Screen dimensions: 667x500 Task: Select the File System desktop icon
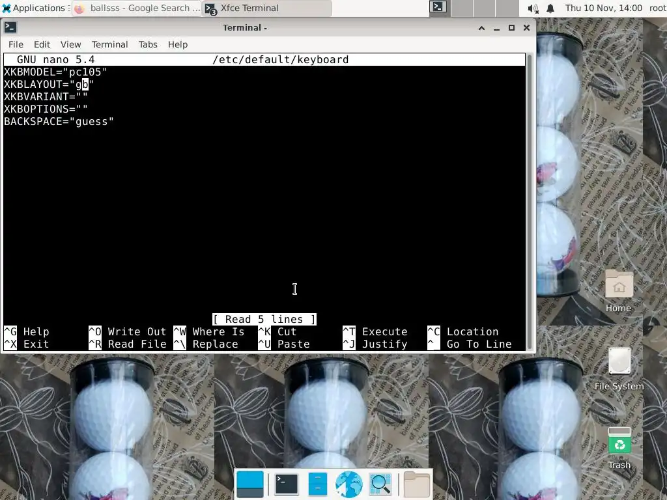click(x=619, y=369)
